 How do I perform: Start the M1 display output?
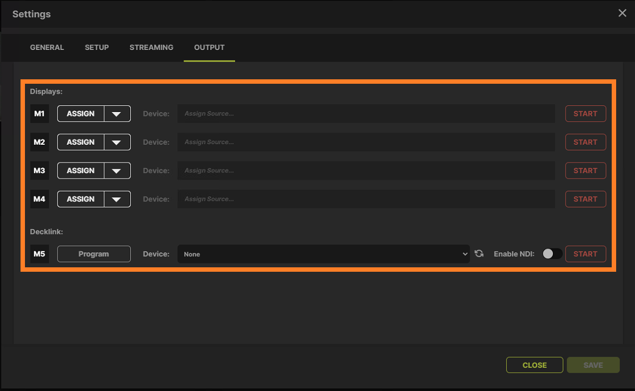585,113
